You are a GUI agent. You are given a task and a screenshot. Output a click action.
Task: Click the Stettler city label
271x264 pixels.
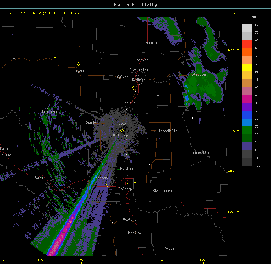click(x=199, y=74)
